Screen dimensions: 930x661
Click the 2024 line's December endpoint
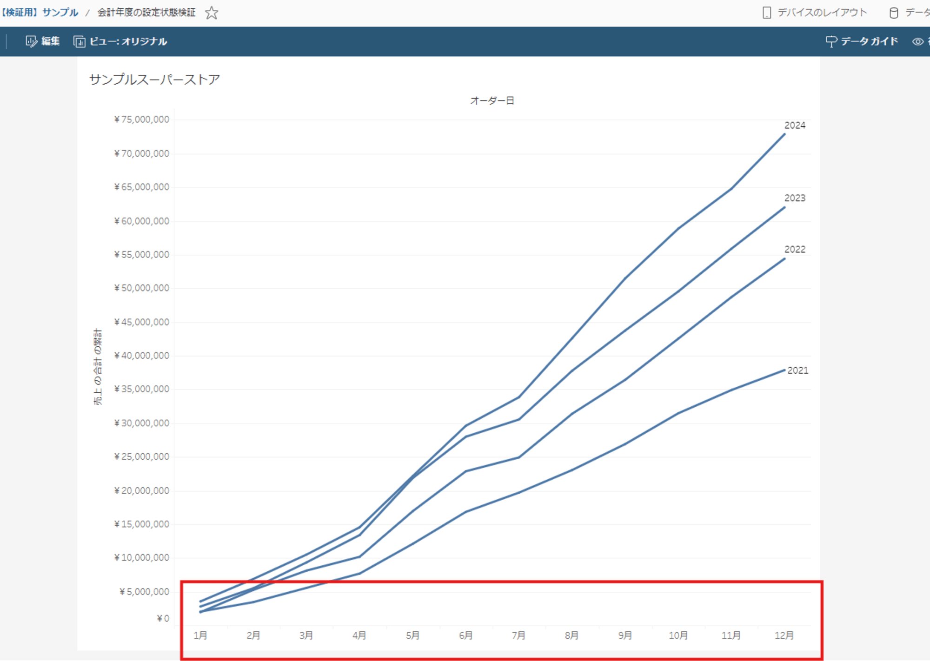pos(784,134)
